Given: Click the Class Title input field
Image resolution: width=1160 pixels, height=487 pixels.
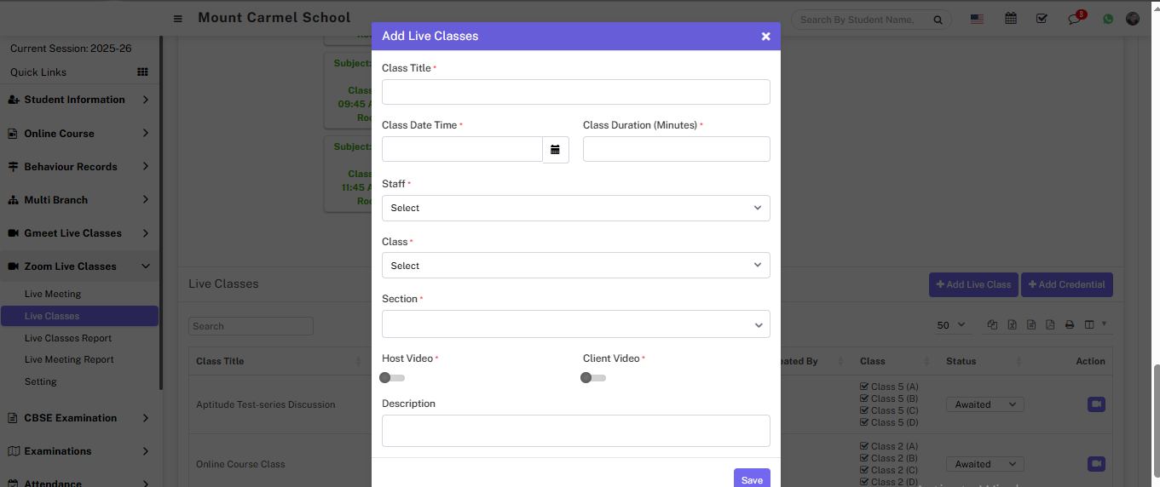Looking at the screenshot, I should 575,92.
